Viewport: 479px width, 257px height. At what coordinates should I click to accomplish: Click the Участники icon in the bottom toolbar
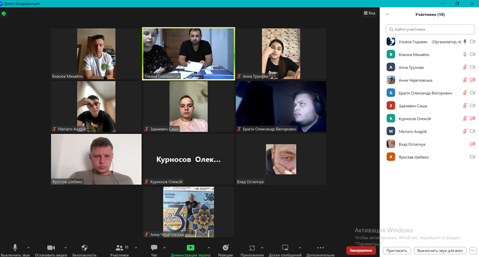(119, 247)
